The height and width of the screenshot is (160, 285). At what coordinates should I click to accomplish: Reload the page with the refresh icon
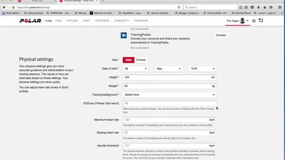point(179,8)
